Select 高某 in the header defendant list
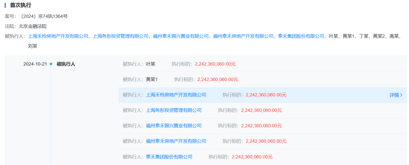Image resolution: width=409 pixels, height=165 pixels. pos(394,36)
